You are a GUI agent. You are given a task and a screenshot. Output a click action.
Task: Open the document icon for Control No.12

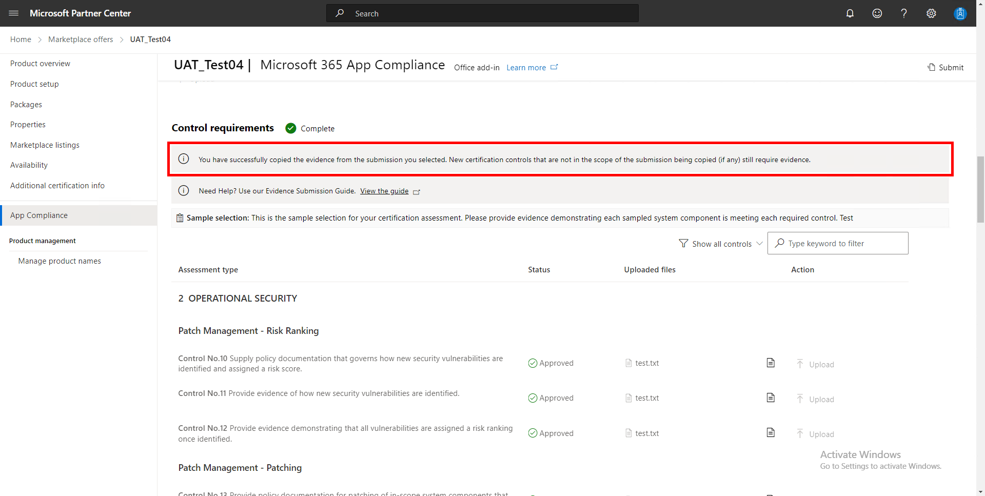[771, 432]
